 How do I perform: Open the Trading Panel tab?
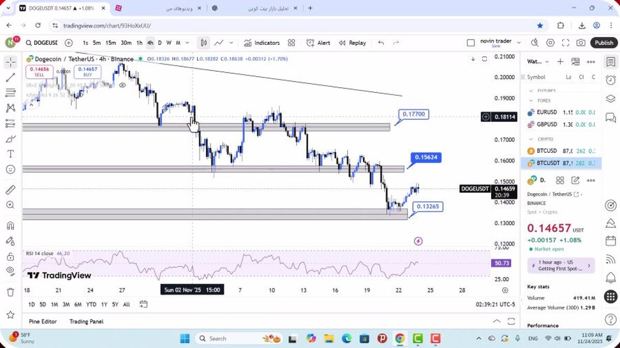[86, 321]
